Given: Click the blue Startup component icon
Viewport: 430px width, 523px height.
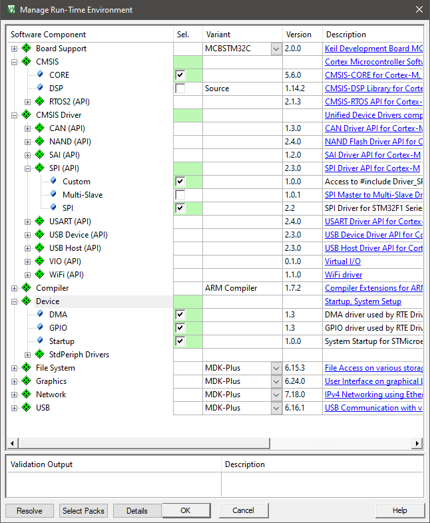Looking at the screenshot, I should point(40,340).
